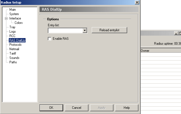The width and height of the screenshot is (181, 114).
Task: Select Protocols in the tree
Action: point(15,45)
